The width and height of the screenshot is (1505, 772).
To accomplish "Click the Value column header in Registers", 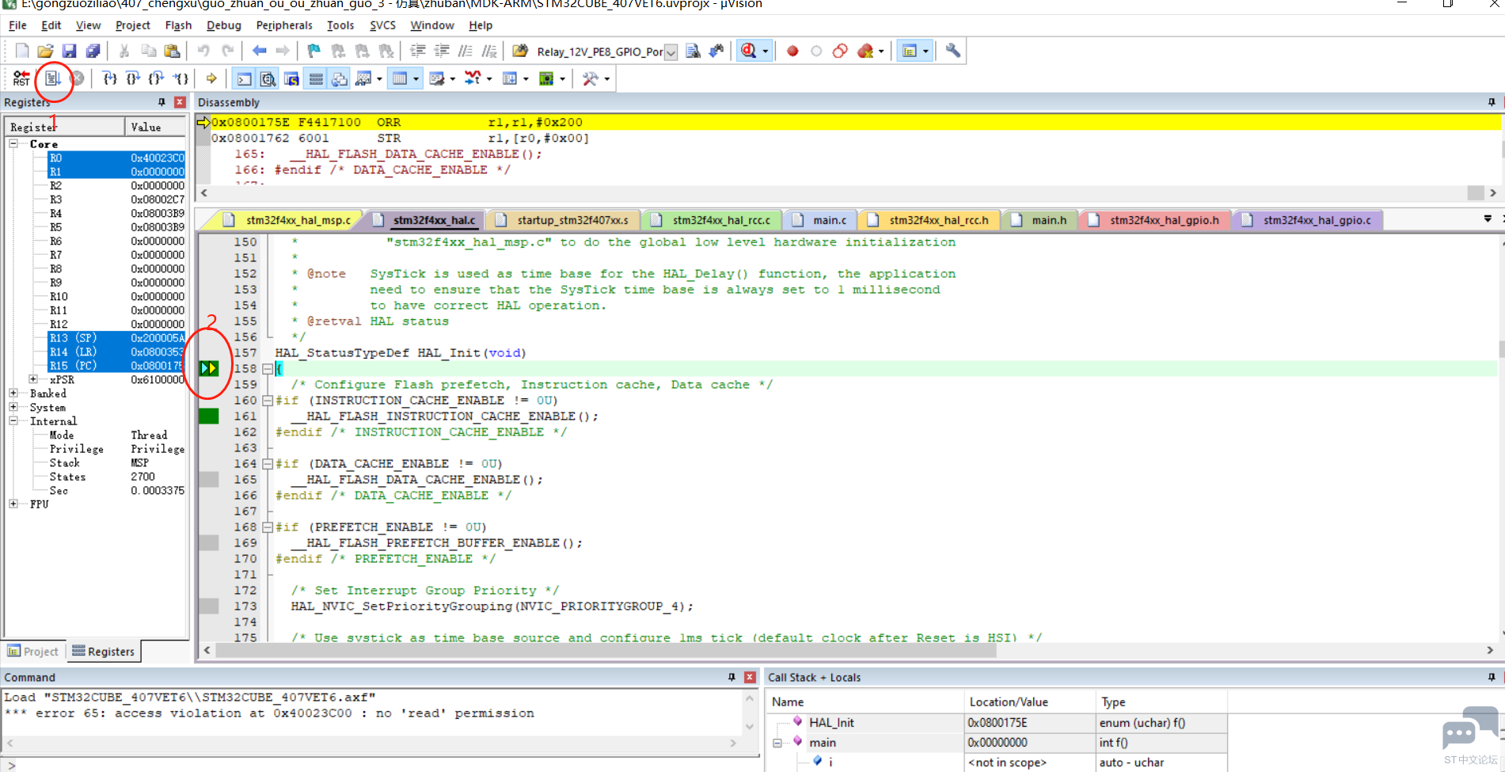I will point(156,127).
